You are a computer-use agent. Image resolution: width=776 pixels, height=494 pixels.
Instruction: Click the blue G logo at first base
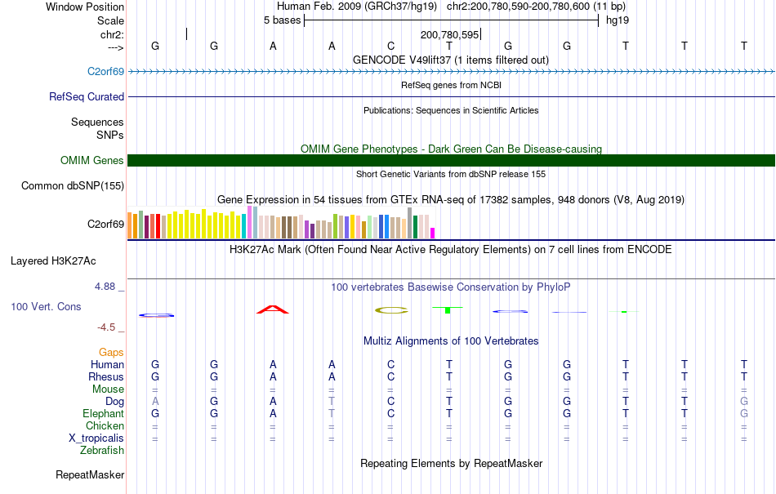(156, 315)
